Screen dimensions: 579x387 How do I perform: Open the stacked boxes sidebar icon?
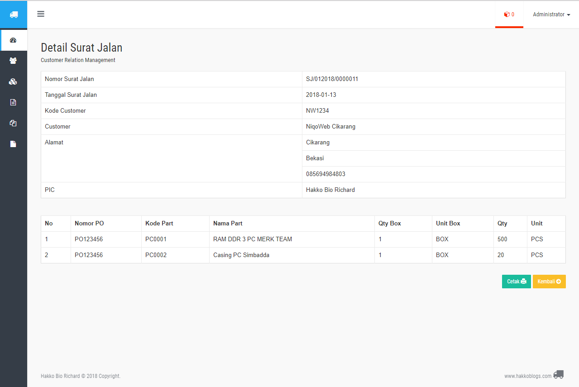(x=13, y=81)
